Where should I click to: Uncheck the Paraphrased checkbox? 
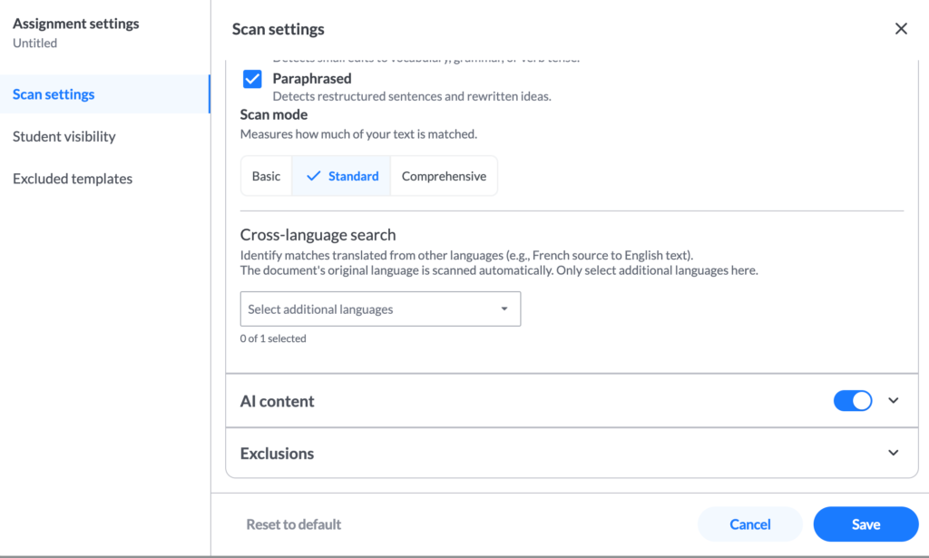(x=252, y=79)
